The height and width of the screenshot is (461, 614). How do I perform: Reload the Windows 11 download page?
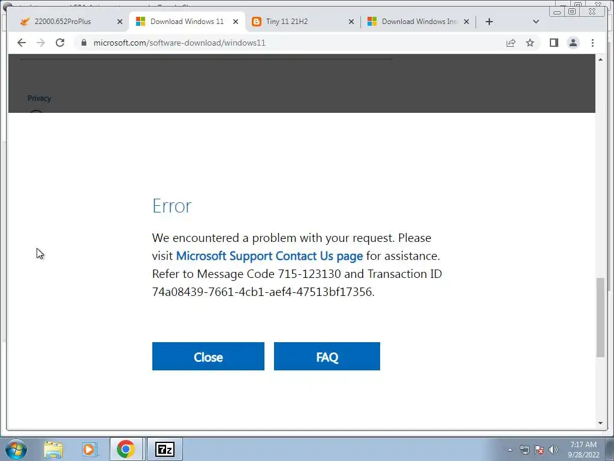(60, 43)
